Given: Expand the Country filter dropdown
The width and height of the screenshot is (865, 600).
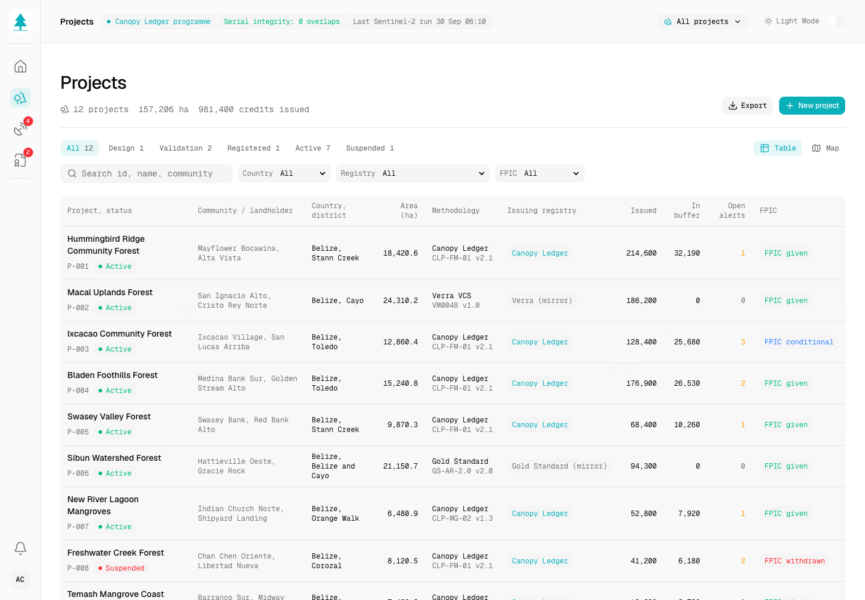Looking at the screenshot, I should 284,173.
